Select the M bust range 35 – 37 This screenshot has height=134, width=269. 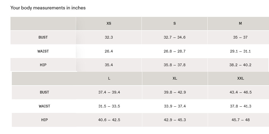pos(240,37)
